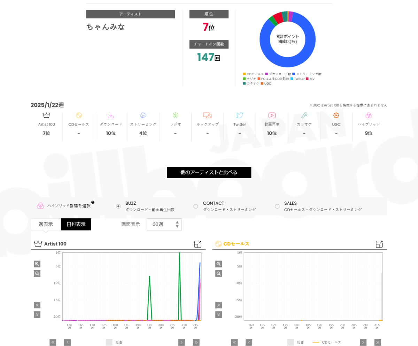Expand the Artist 100 chart to fullscreen
The image size is (418, 346).
[x=198, y=244]
